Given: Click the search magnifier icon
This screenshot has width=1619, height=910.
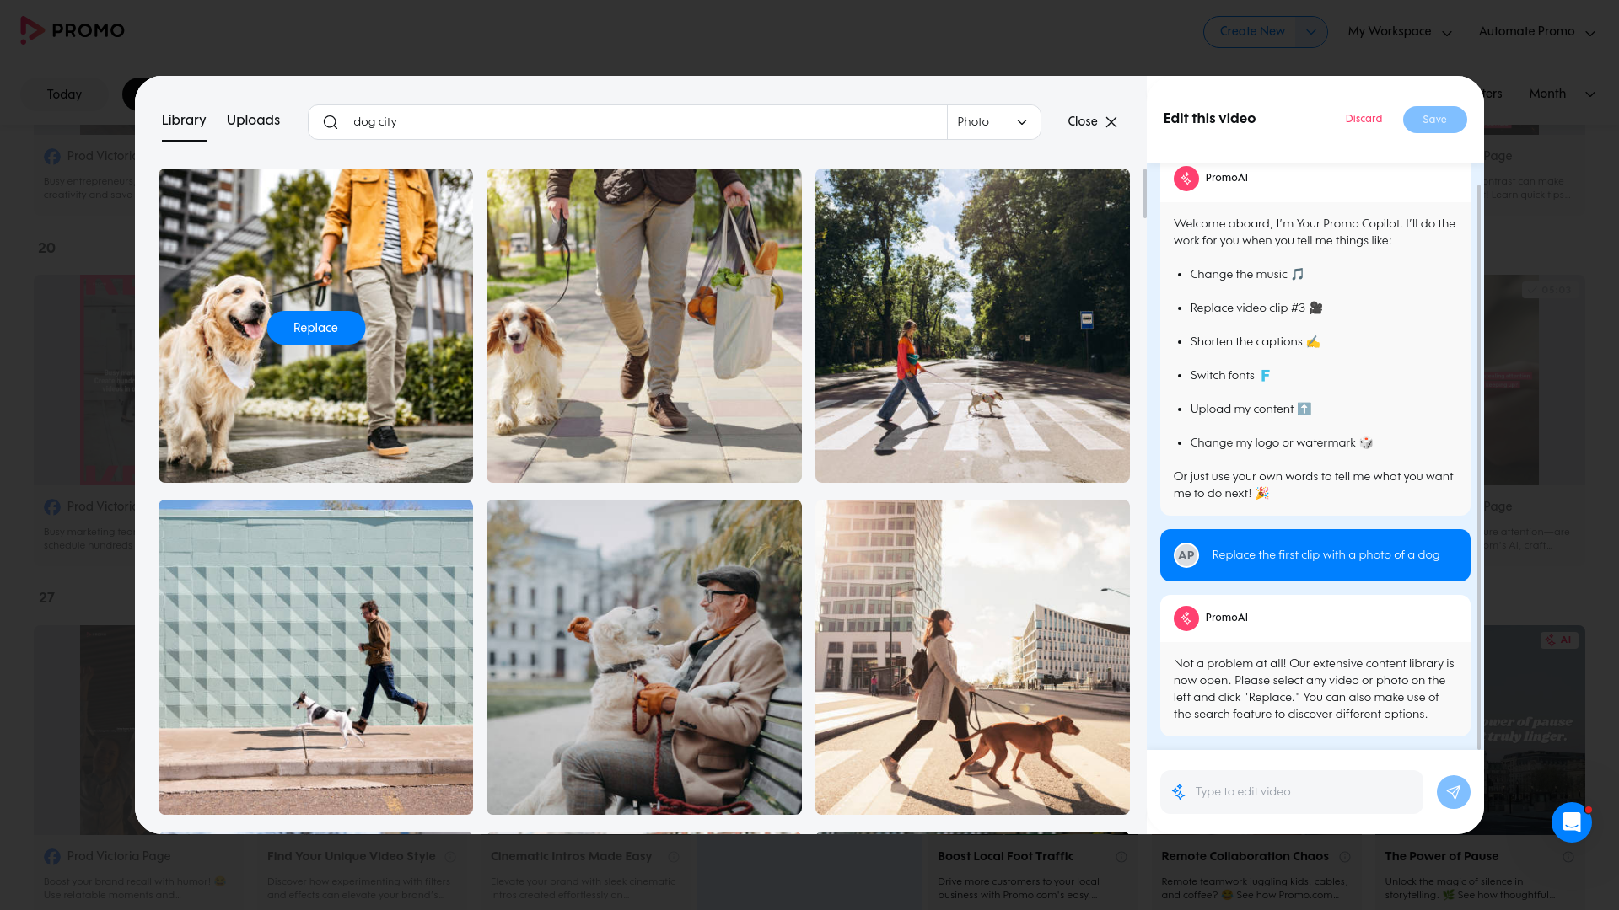Looking at the screenshot, I should pyautogui.click(x=331, y=122).
